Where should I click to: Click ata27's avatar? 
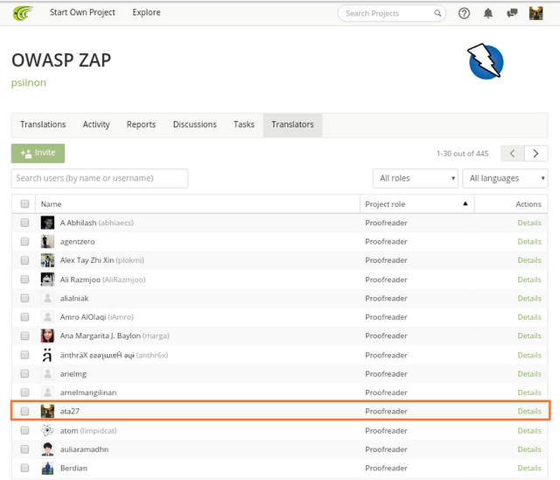pos(47,411)
